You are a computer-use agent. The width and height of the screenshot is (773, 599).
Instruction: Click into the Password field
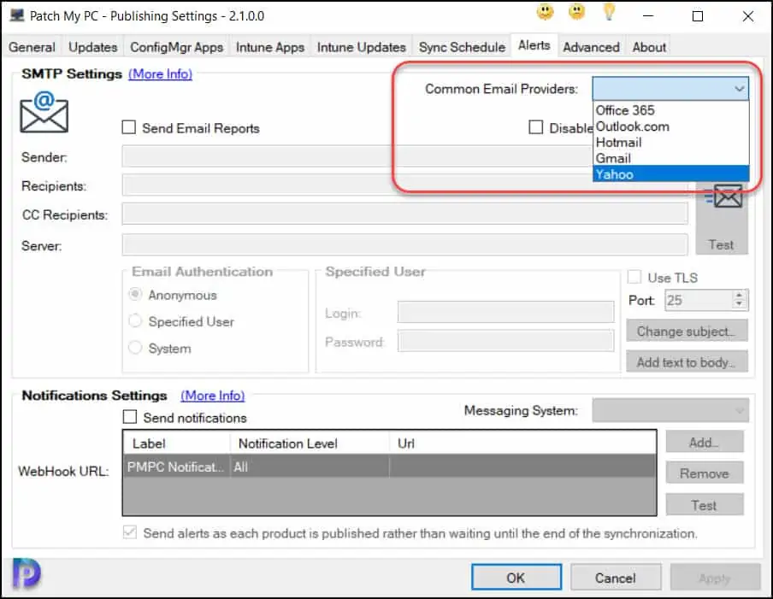click(x=506, y=341)
